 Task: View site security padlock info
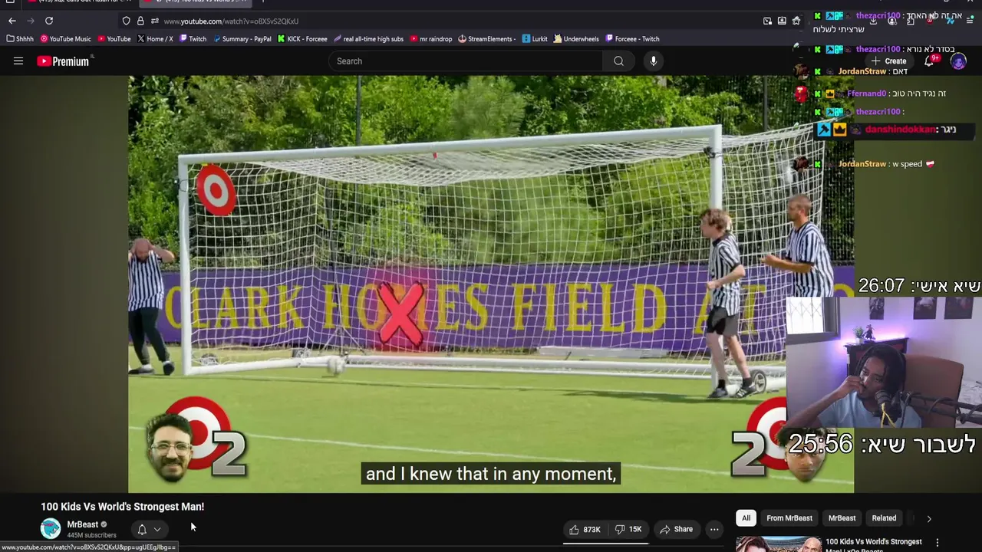click(140, 21)
